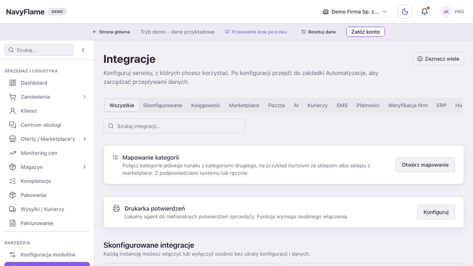Open Demo Firma company dropdown
Image resolution: width=473 pixels, height=266 pixels.
355,12
